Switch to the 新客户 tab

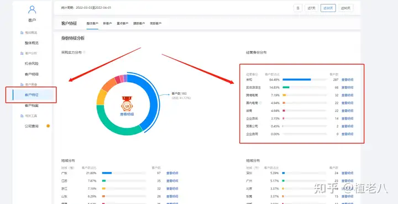(107, 24)
